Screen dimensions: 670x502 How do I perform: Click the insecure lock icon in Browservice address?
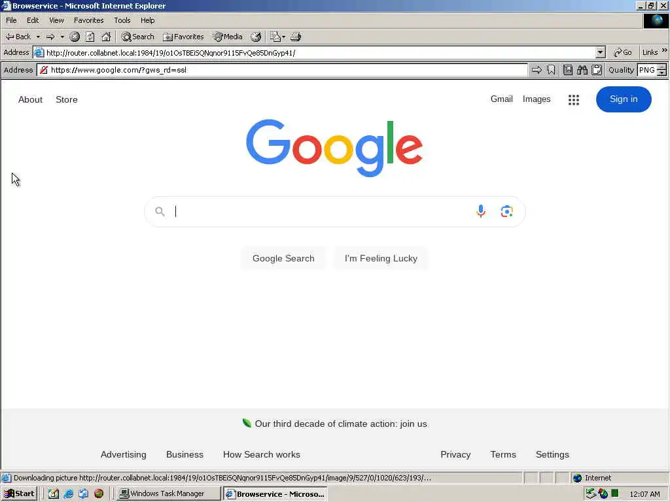pos(44,70)
